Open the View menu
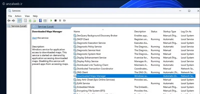Viewport: 200px width, 94px height. pos(27,16)
